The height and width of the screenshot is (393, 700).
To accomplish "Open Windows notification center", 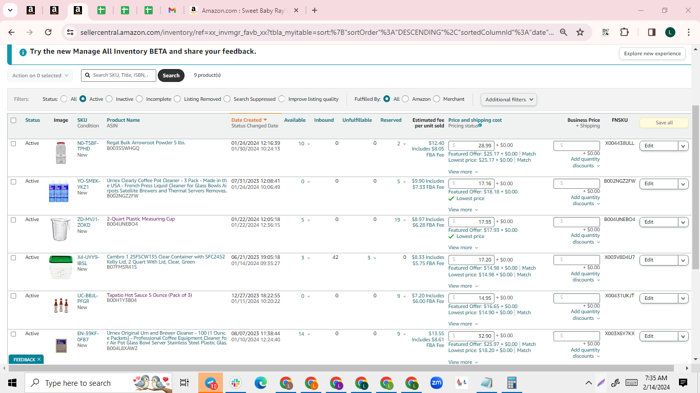I will 683,383.
